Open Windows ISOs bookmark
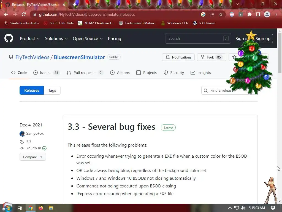 coord(175,23)
